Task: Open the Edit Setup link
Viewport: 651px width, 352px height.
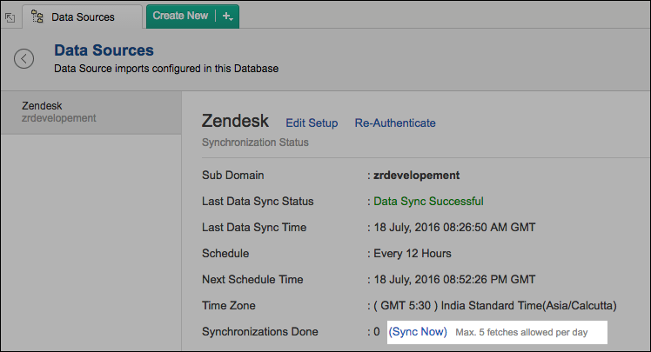Action: (312, 123)
